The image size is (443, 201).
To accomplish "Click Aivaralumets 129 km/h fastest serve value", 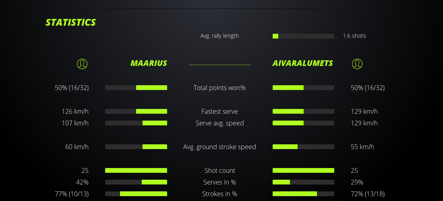I will click(x=364, y=111).
